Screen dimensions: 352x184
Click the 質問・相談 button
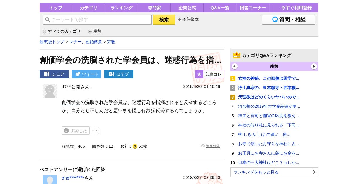pos(289,20)
